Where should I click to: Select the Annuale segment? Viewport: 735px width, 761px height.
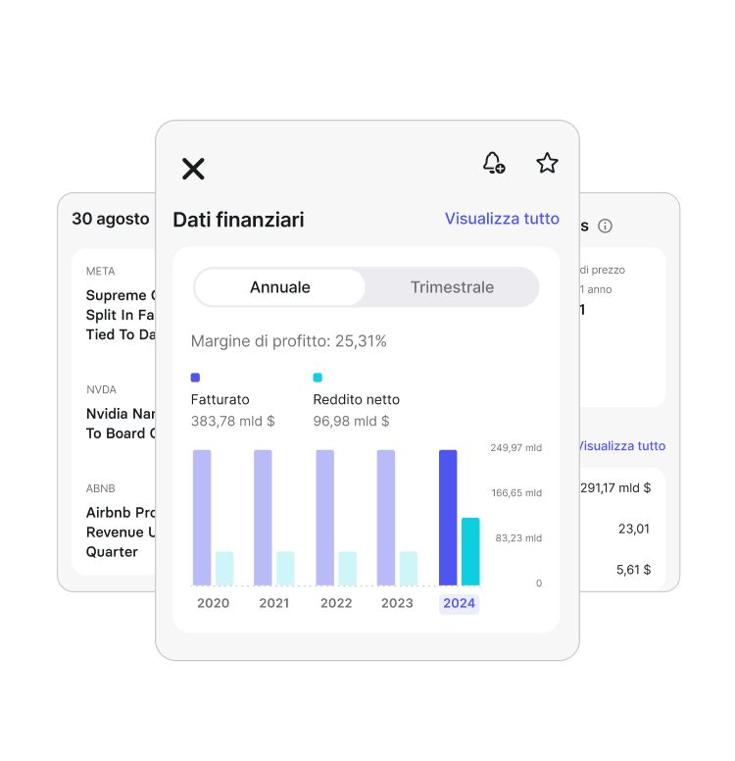click(280, 287)
